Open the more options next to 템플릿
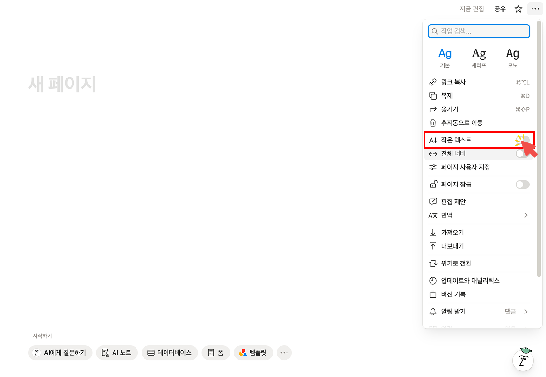This screenshot has height=377, width=546. (284, 353)
